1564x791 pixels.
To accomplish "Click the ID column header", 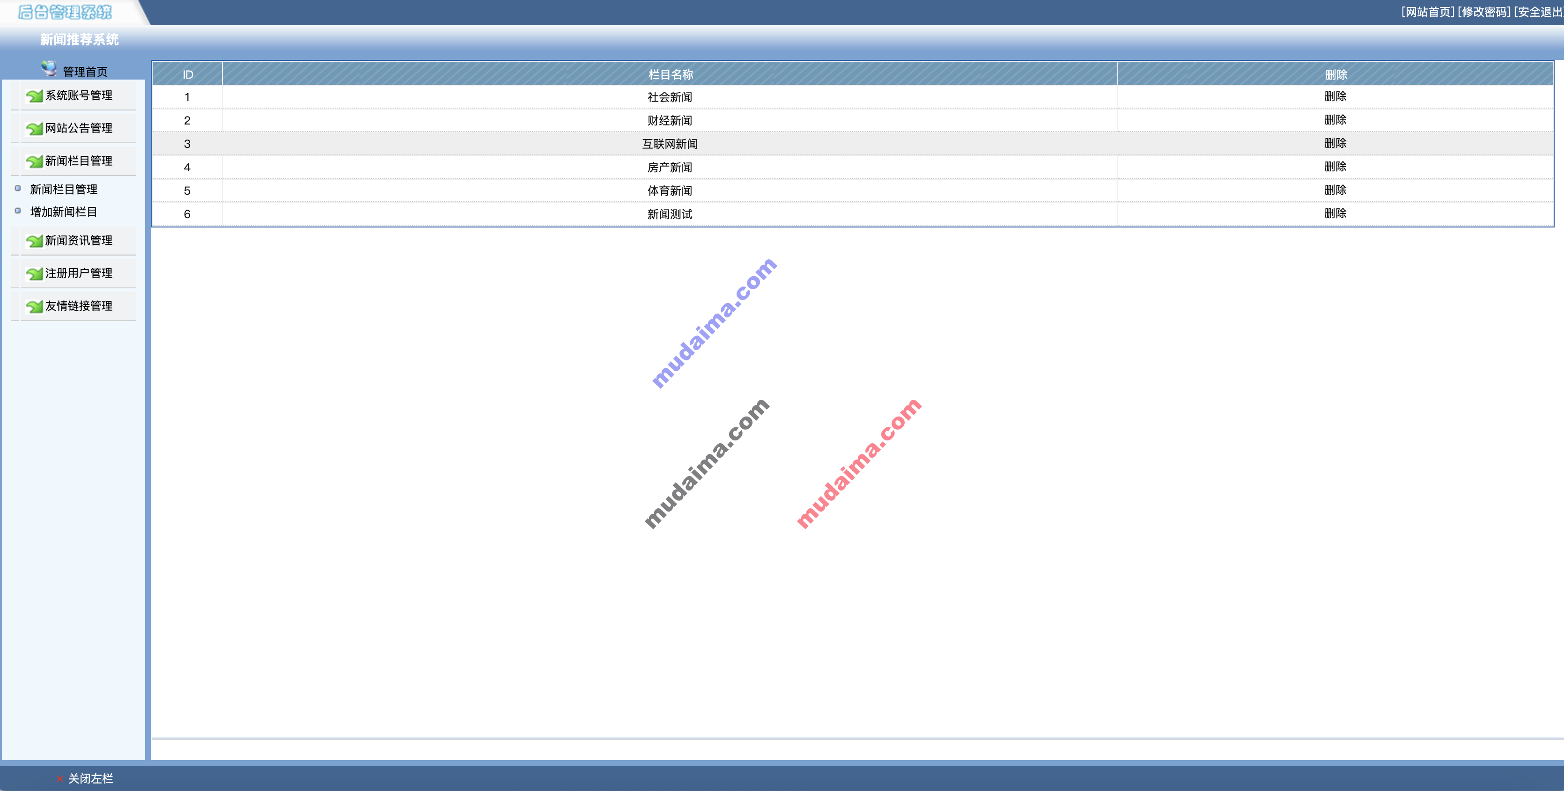I will (188, 75).
